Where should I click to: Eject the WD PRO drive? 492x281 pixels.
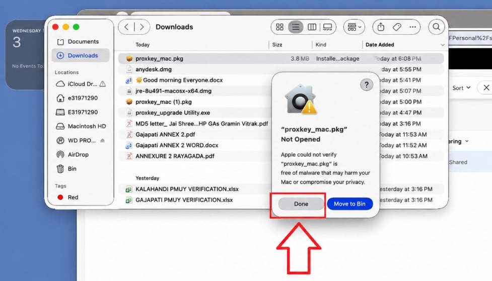click(103, 140)
